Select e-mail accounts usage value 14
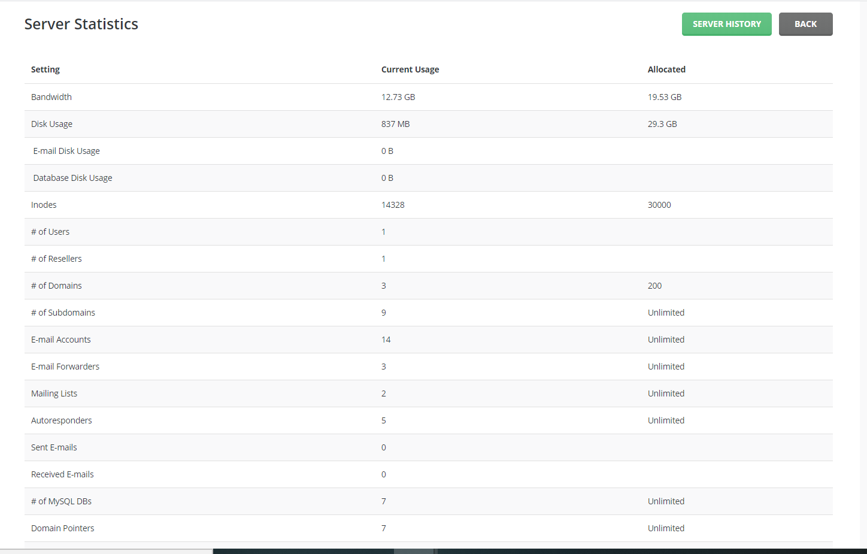 (386, 340)
